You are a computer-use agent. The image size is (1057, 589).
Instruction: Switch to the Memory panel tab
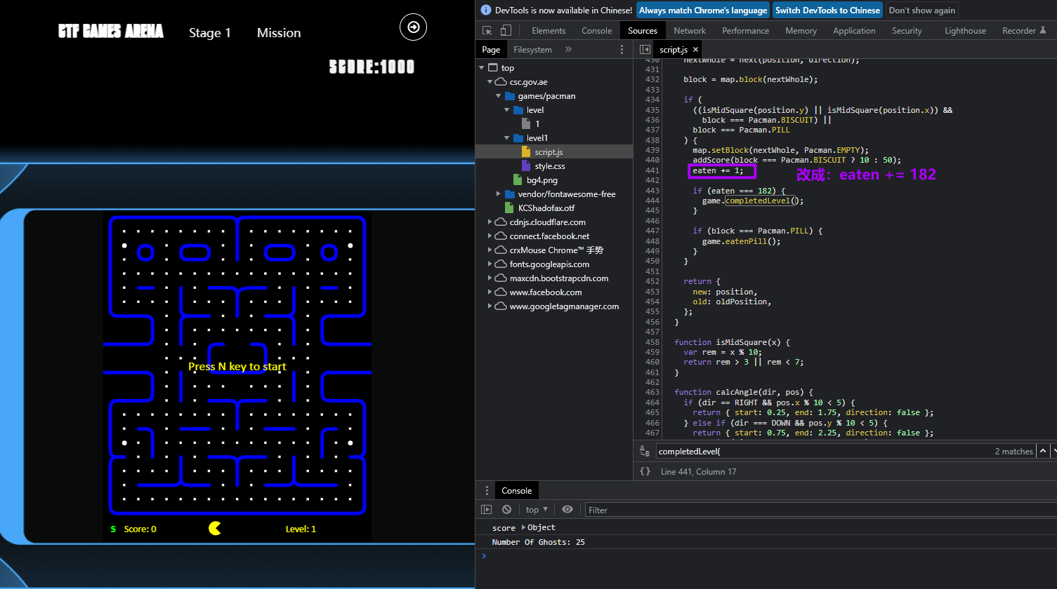[x=801, y=31]
